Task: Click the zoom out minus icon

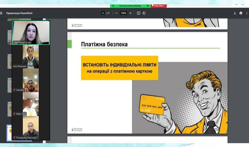Action: [x=116, y=13]
